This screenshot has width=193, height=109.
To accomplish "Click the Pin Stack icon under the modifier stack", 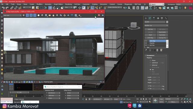I will coord(146,50).
